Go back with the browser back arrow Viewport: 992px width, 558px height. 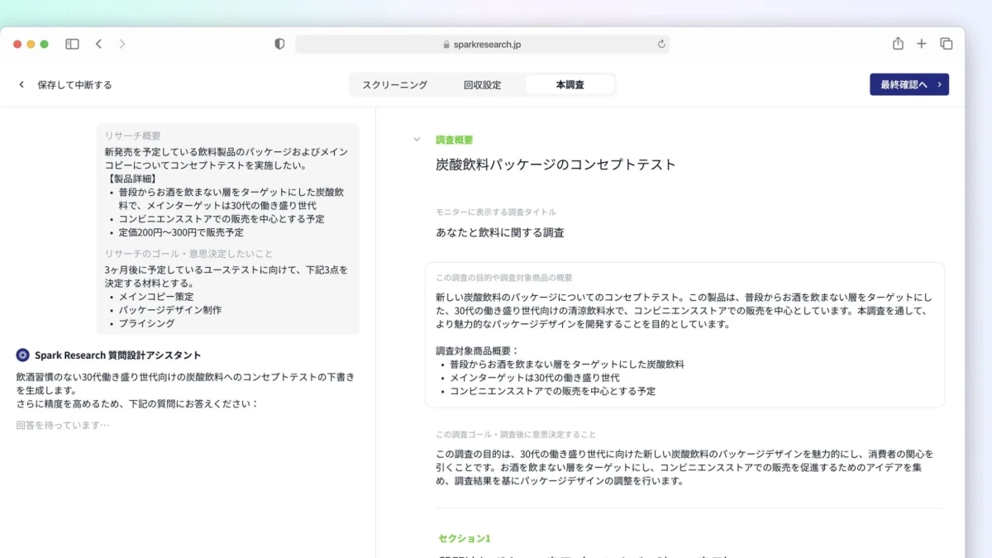(98, 44)
